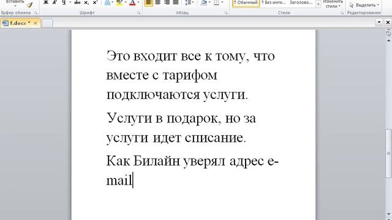
Task: Apply borders to paragraph
Action: pyautogui.click(x=216, y=2)
